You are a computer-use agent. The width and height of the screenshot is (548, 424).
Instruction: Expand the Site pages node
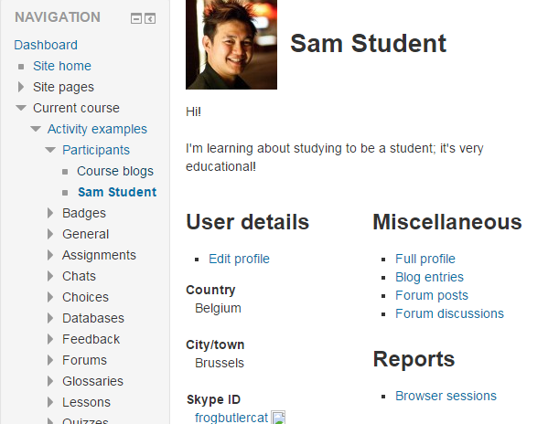(21, 87)
